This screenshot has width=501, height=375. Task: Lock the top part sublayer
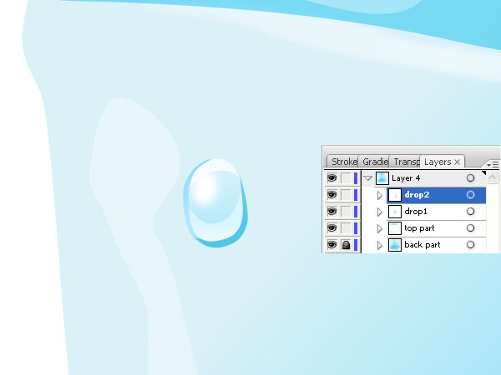click(x=346, y=228)
